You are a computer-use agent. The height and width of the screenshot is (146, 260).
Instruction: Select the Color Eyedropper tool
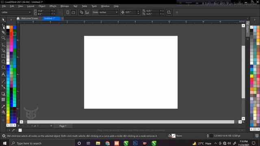(x=3, y=106)
